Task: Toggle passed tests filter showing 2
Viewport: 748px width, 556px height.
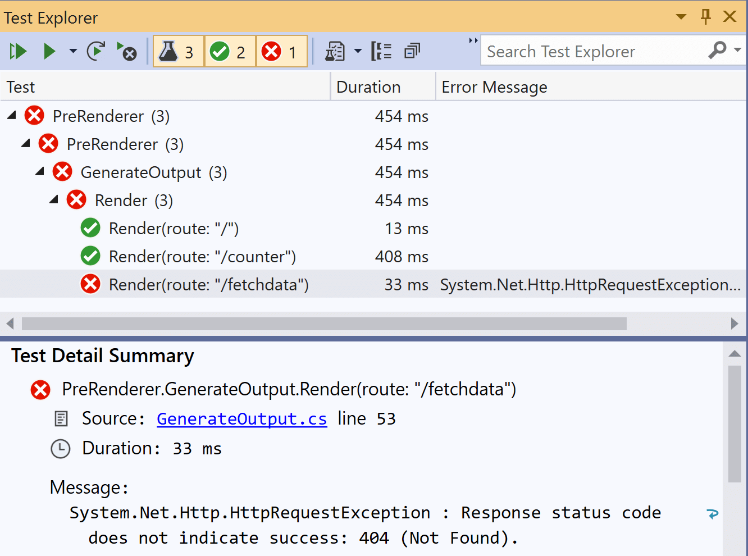Action: [x=230, y=52]
